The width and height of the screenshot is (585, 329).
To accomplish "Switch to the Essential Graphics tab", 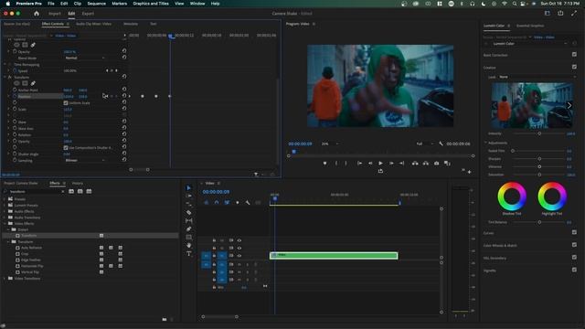I will 530,26.
